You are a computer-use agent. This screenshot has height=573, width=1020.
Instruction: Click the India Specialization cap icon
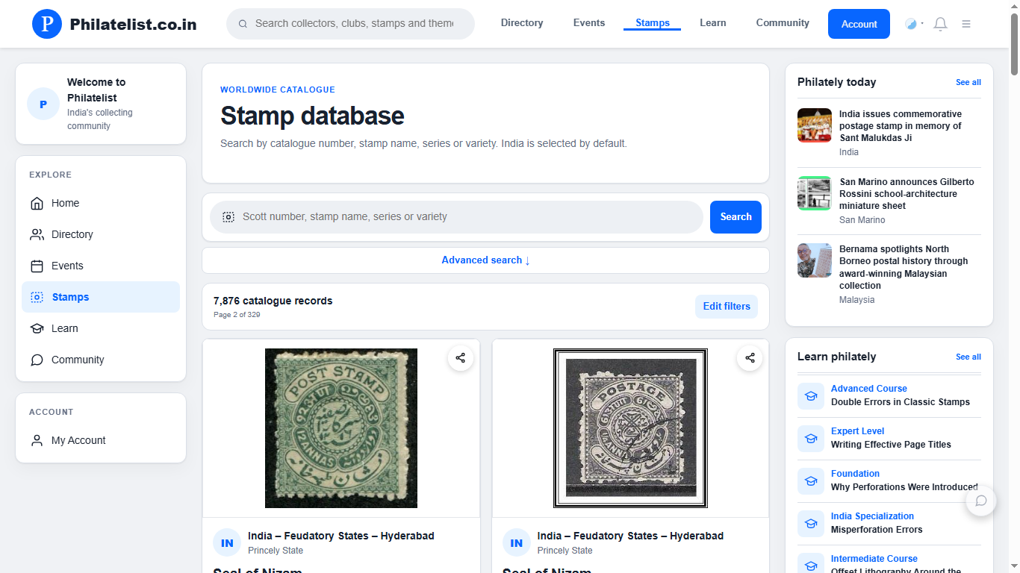(811, 523)
